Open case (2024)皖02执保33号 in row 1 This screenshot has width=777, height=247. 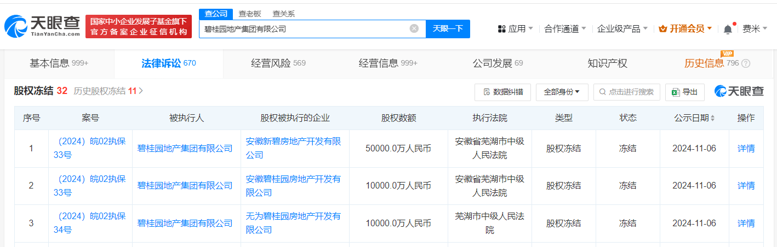pos(90,148)
